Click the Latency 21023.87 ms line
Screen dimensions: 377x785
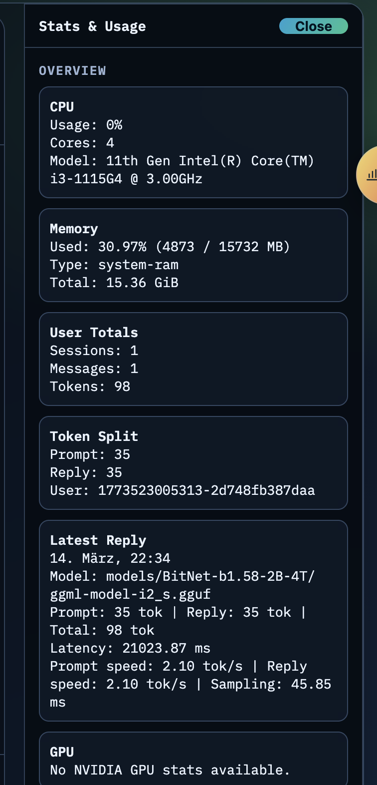click(x=130, y=648)
